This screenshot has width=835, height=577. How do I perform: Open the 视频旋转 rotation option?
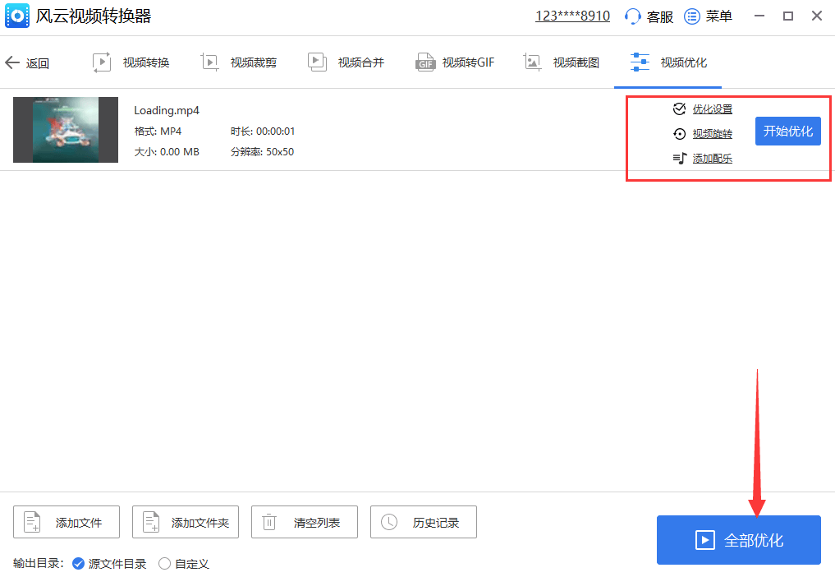point(679,133)
